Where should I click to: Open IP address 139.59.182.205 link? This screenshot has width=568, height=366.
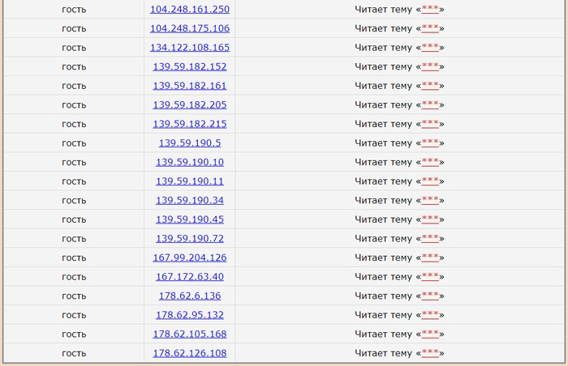(x=190, y=105)
